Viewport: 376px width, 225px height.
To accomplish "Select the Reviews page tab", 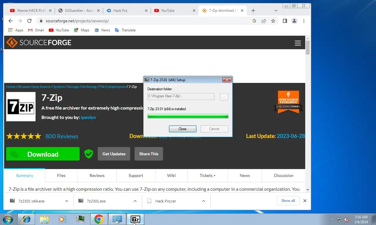I will pos(97,175).
